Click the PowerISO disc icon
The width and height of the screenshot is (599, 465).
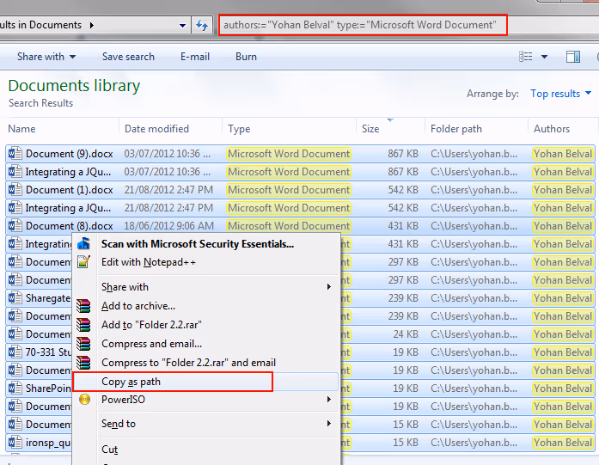[84, 400]
